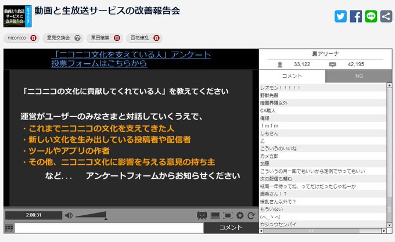Select comment やジュウセンパイ
Screen dimensions: 395x242
[x=322, y=224]
